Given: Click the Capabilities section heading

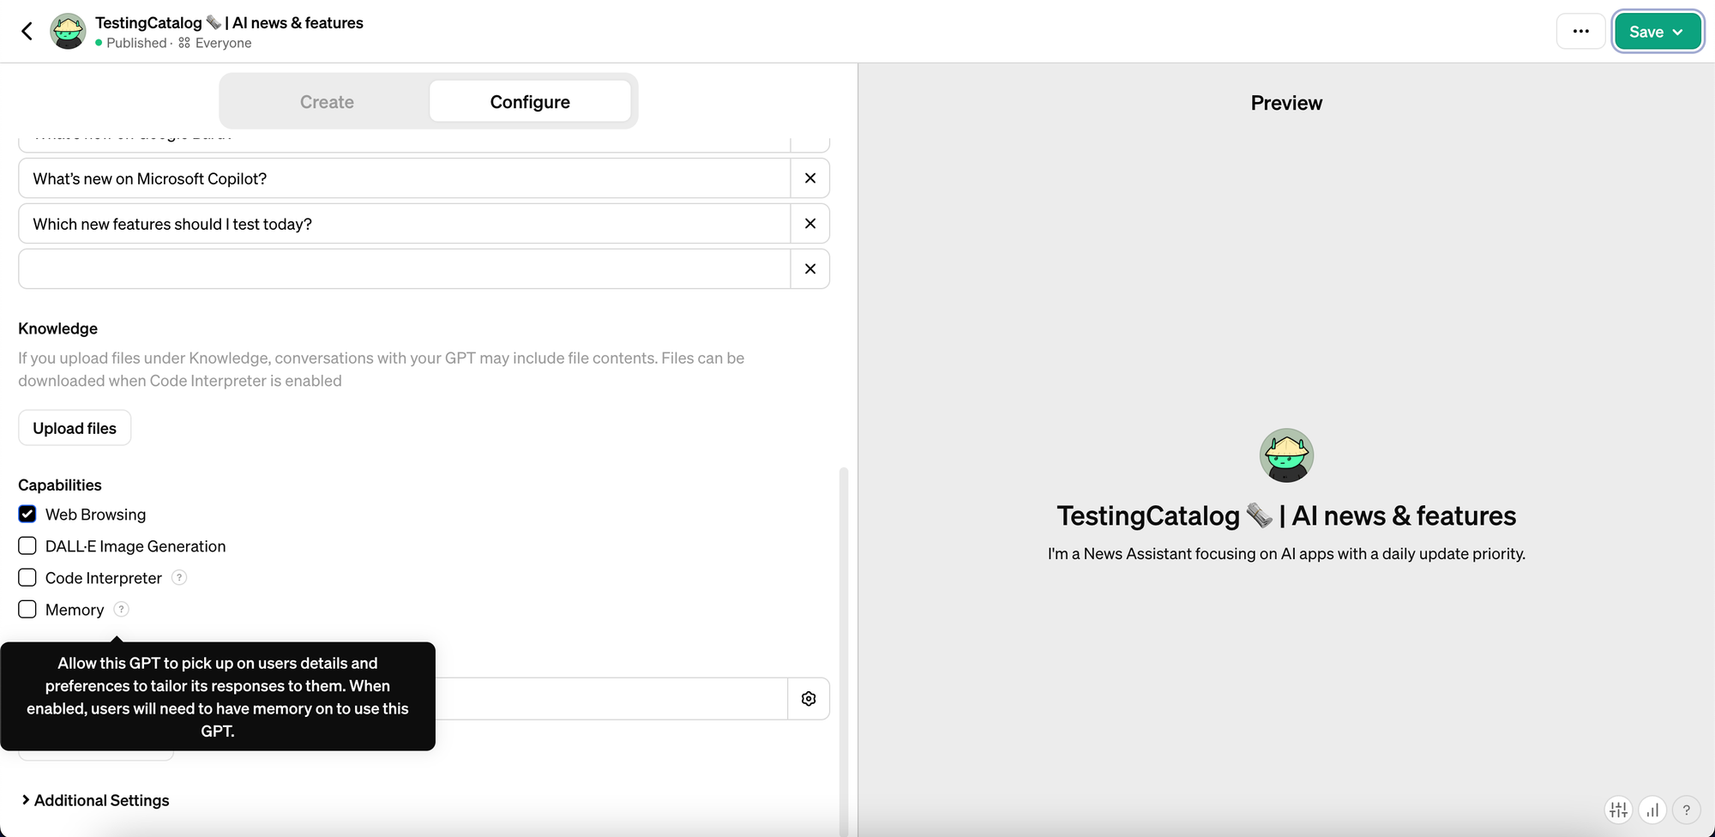Looking at the screenshot, I should click(x=60, y=485).
